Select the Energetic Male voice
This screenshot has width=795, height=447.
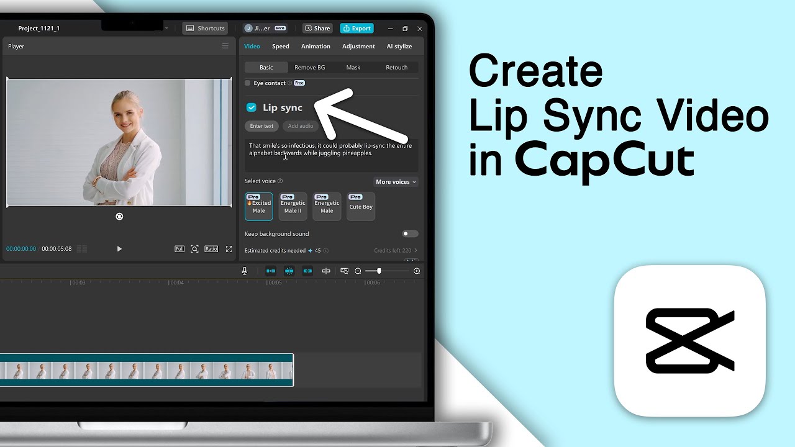tap(327, 206)
